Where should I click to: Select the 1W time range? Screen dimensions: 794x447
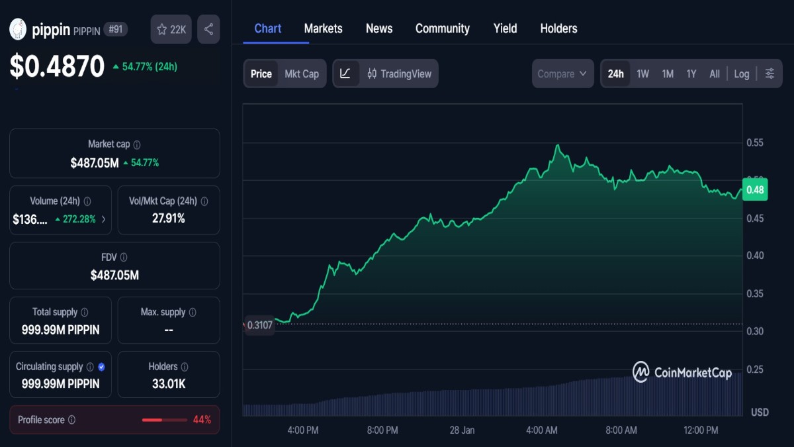click(x=642, y=74)
